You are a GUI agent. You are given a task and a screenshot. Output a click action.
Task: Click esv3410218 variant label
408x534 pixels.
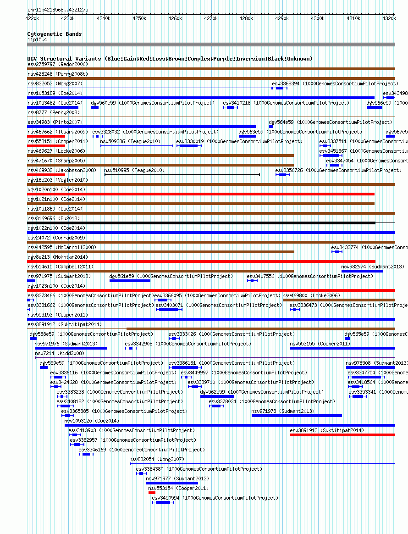point(286,102)
